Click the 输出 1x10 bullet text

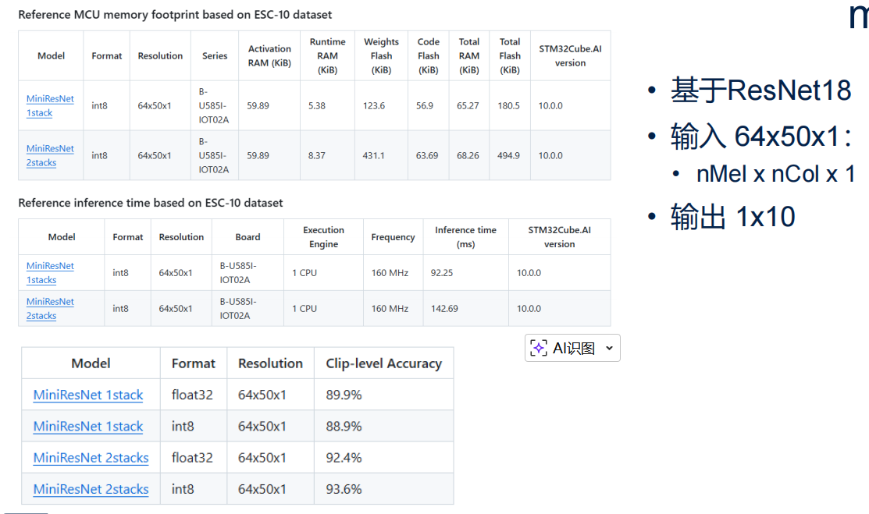[x=732, y=216]
